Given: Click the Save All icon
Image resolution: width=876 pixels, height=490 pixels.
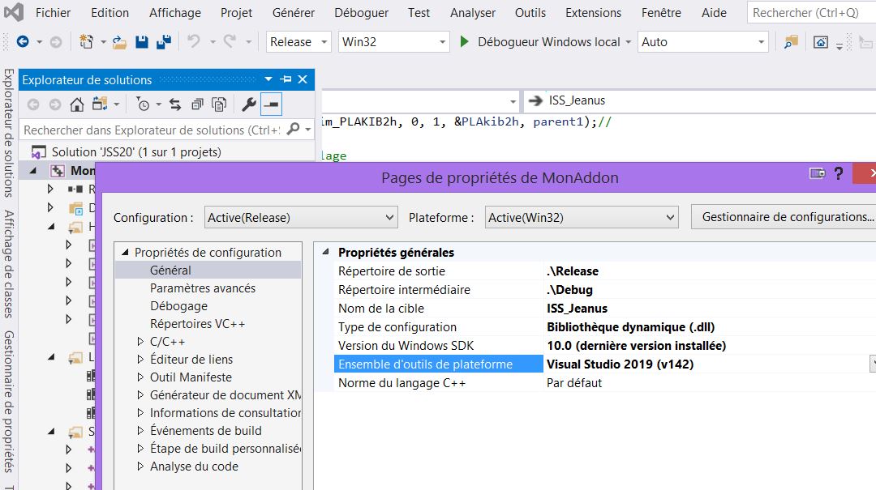Looking at the screenshot, I should [x=164, y=42].
